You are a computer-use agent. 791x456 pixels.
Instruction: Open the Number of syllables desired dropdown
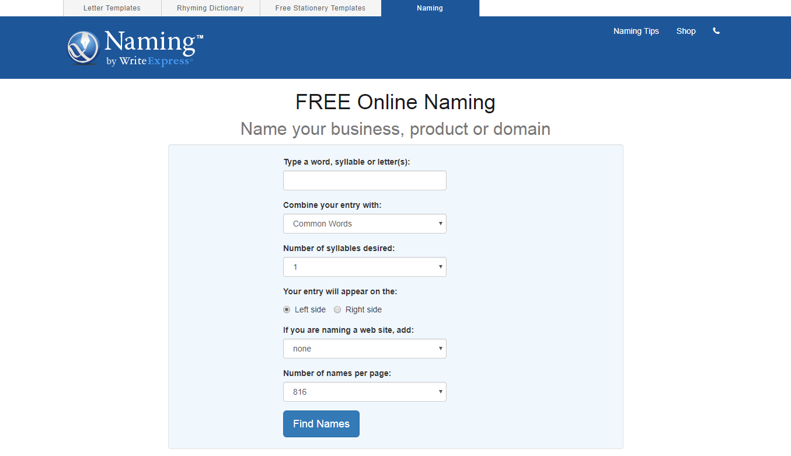[x=364, y=267]
